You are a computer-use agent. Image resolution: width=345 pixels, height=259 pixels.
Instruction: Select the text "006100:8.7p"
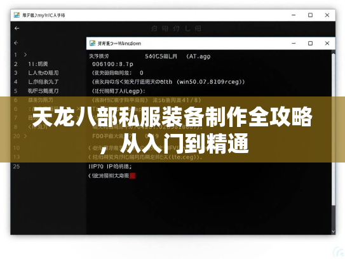point(112,64)
